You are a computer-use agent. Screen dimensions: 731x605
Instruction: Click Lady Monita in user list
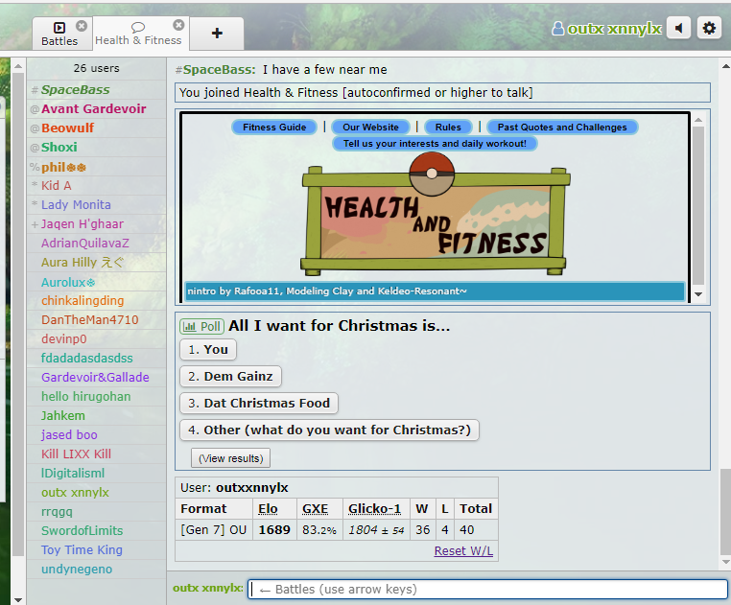[97, 204]
